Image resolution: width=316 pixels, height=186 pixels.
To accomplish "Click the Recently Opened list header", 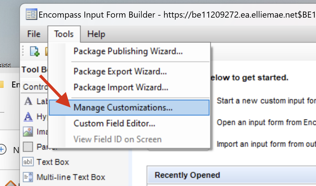I will coord(188,175).
